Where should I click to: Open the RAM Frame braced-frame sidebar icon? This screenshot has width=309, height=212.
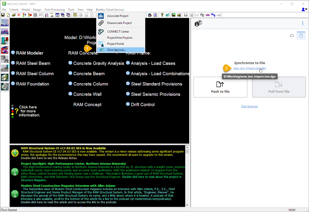pyautogui.click(x=5, y=50)
